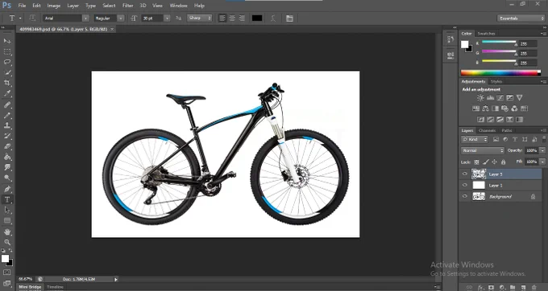
Task: Toggle text orientation button
Action: [32, 18]
